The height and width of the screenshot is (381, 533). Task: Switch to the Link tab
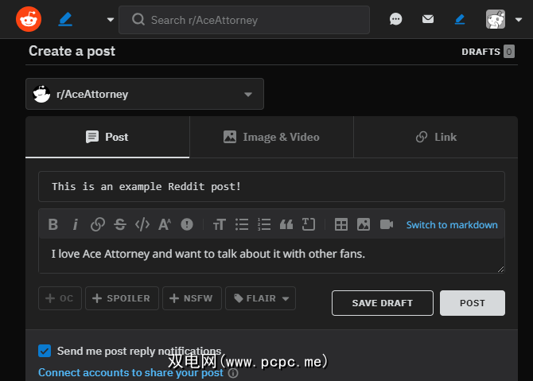[436, 137]
